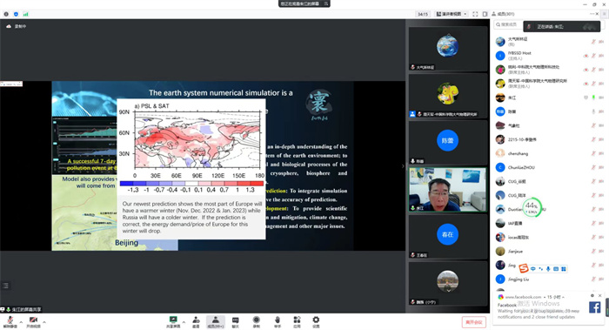Open the invite participants icon
Screen dimensions: 609x330
(196, 321)
